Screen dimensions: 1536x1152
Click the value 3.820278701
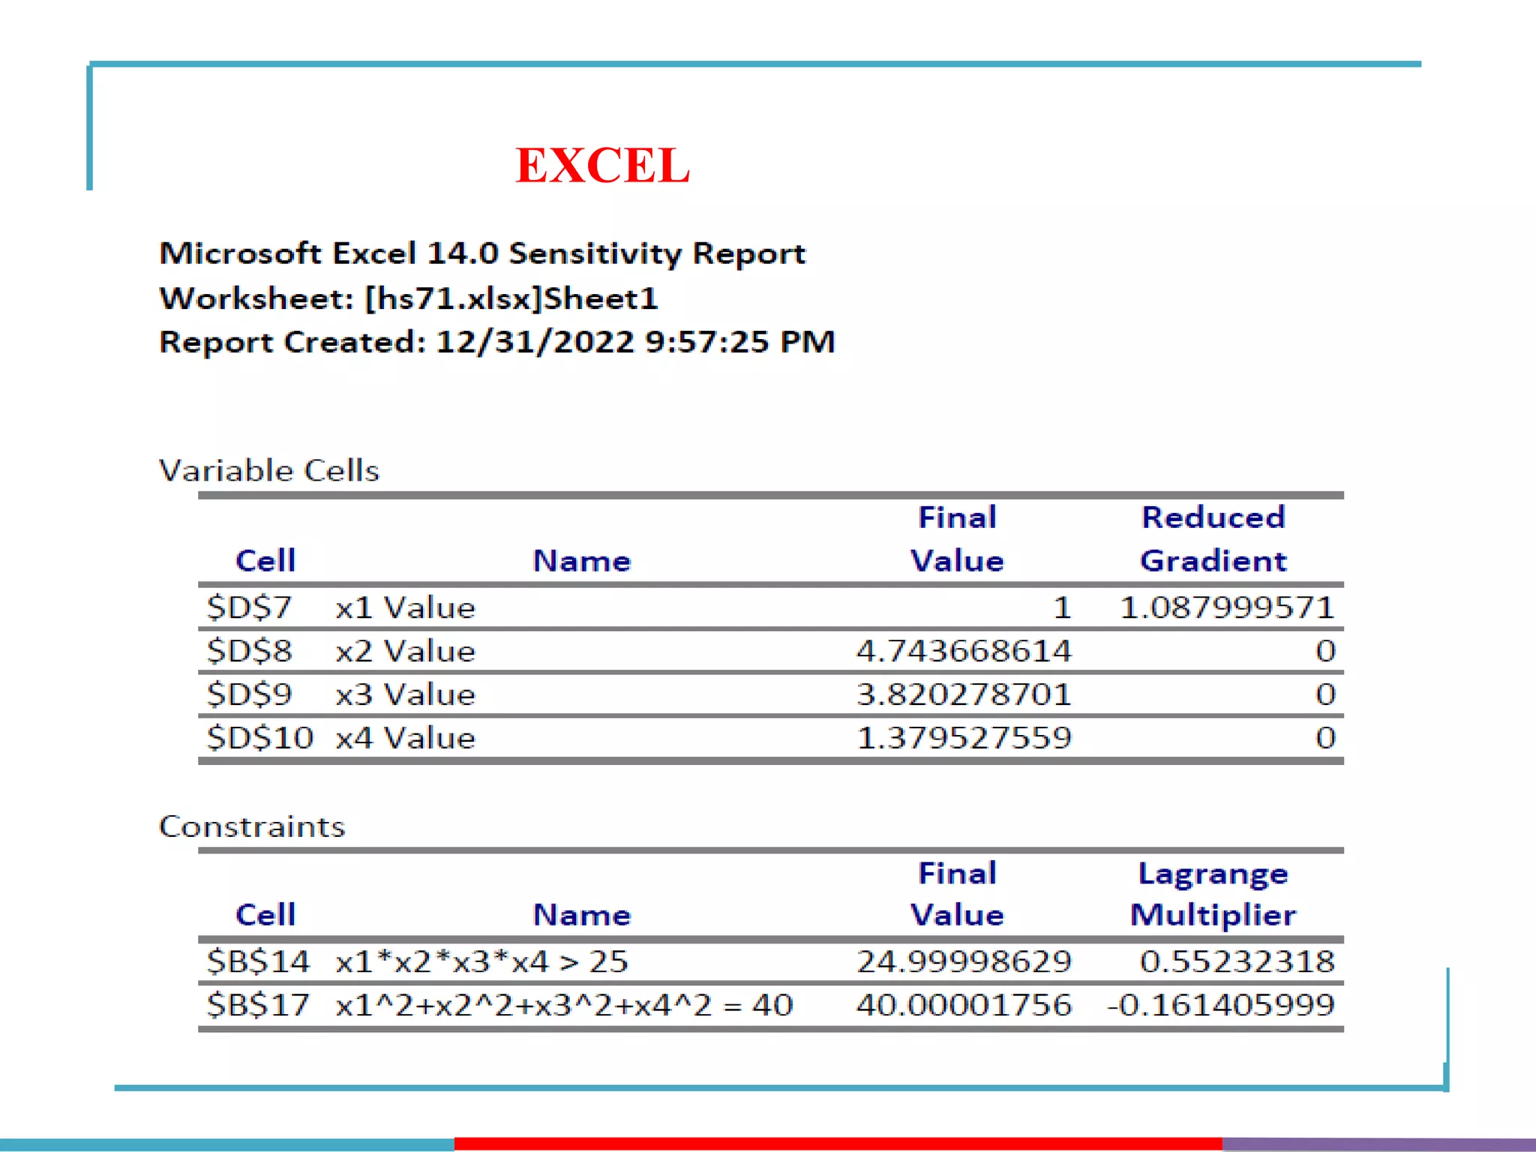(x=964, y=694)
